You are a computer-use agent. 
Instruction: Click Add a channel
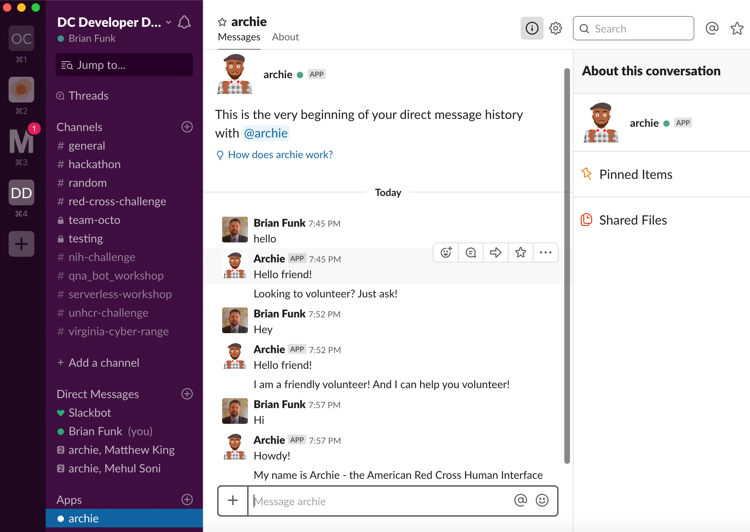click(x=104, y=363)
